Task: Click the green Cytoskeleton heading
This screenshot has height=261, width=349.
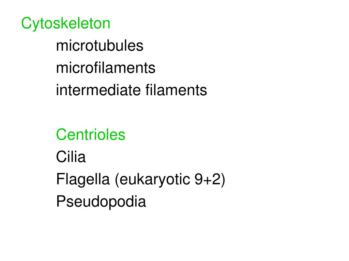Action: 66,24
